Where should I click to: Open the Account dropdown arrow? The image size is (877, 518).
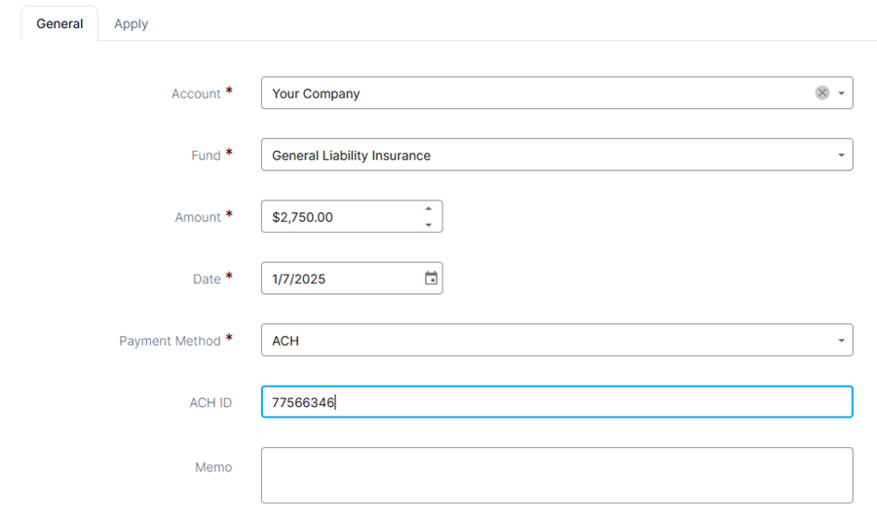(841, 93)
